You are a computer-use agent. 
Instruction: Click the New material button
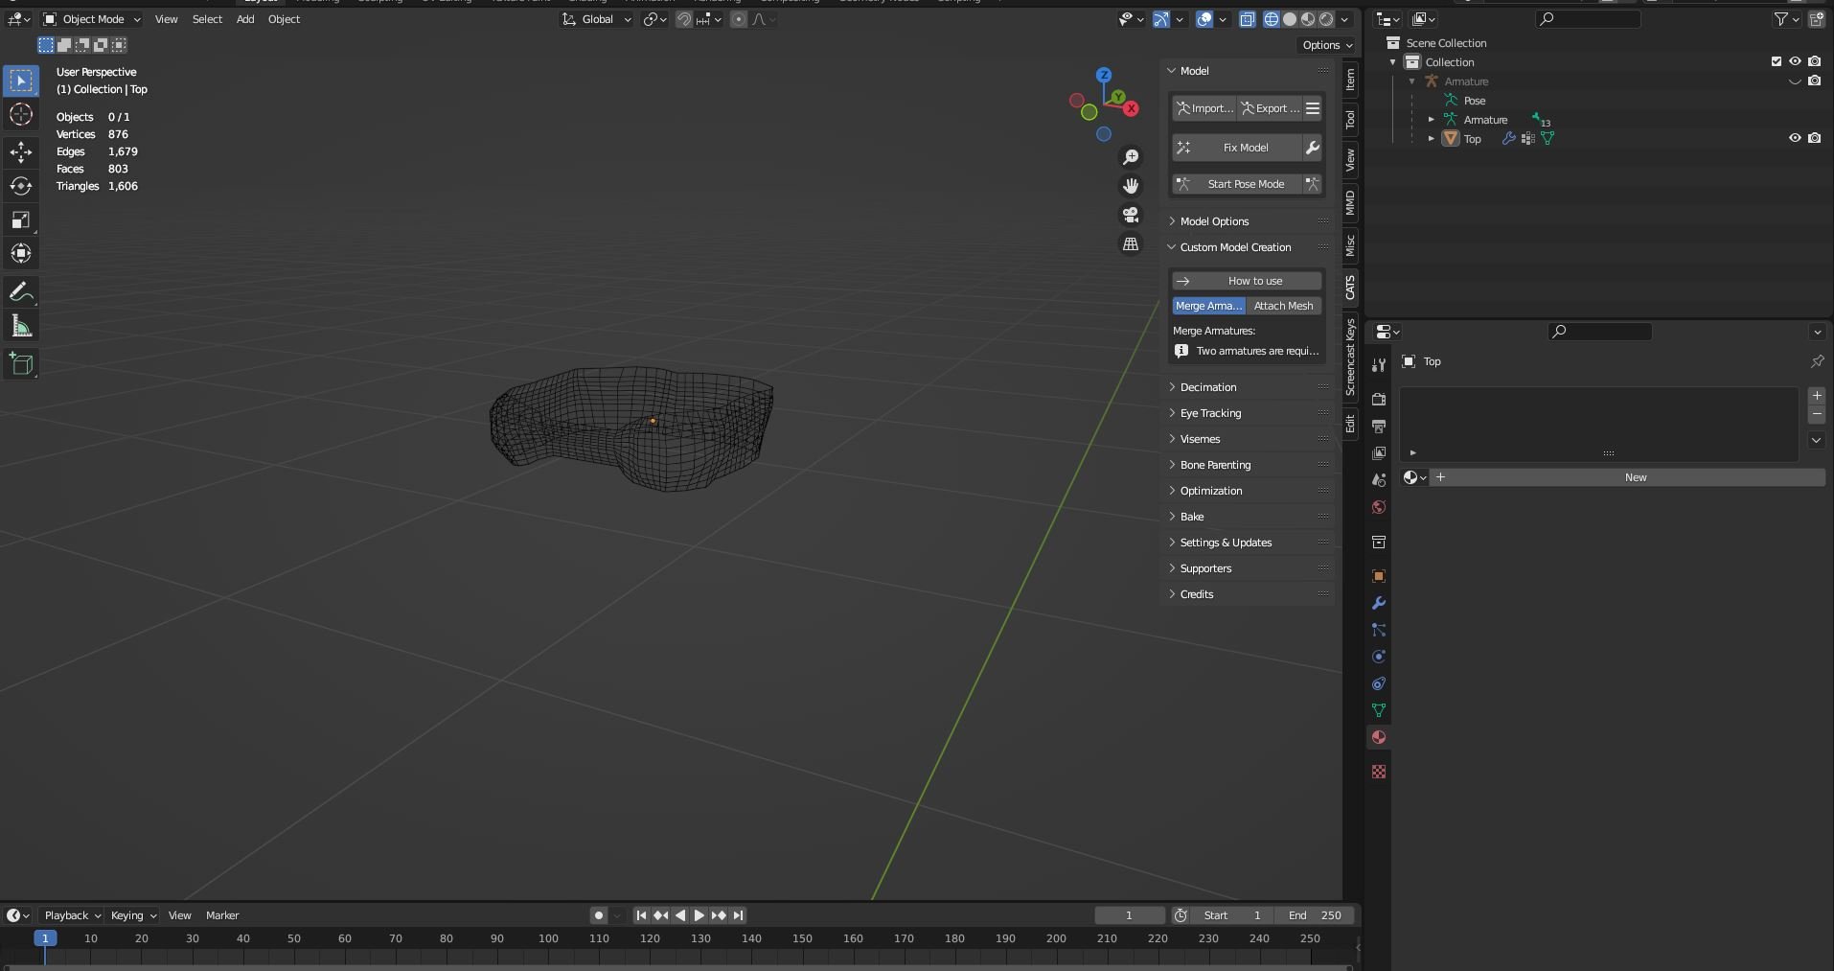coord(1635,477)
